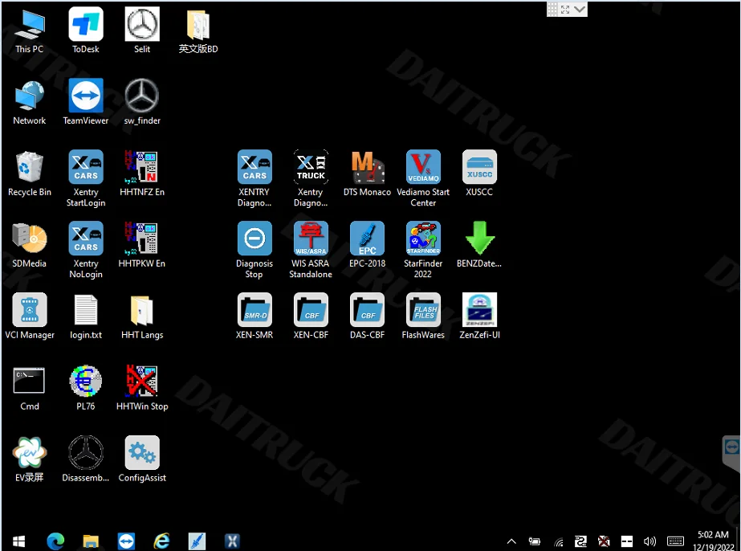The image size is (741, 551).
Task: Open the SDMedia shortcut
Action: [x=29, y=244]
